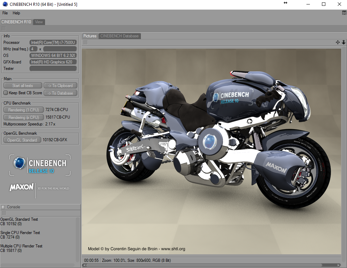Click the grip handle in Console panel

[x=3, y=213]
